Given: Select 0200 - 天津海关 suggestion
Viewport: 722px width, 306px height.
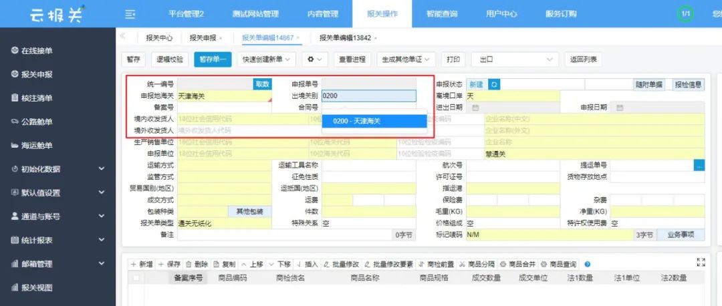Looking at the screenshot, I should tap(374, 121).
